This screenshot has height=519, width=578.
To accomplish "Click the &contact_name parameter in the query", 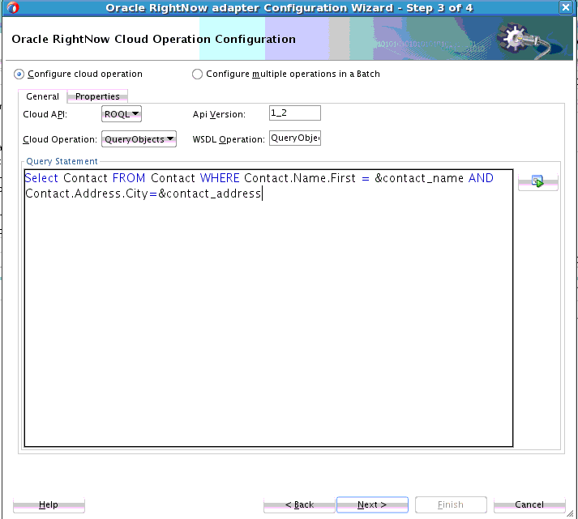I will coord(419,178).
